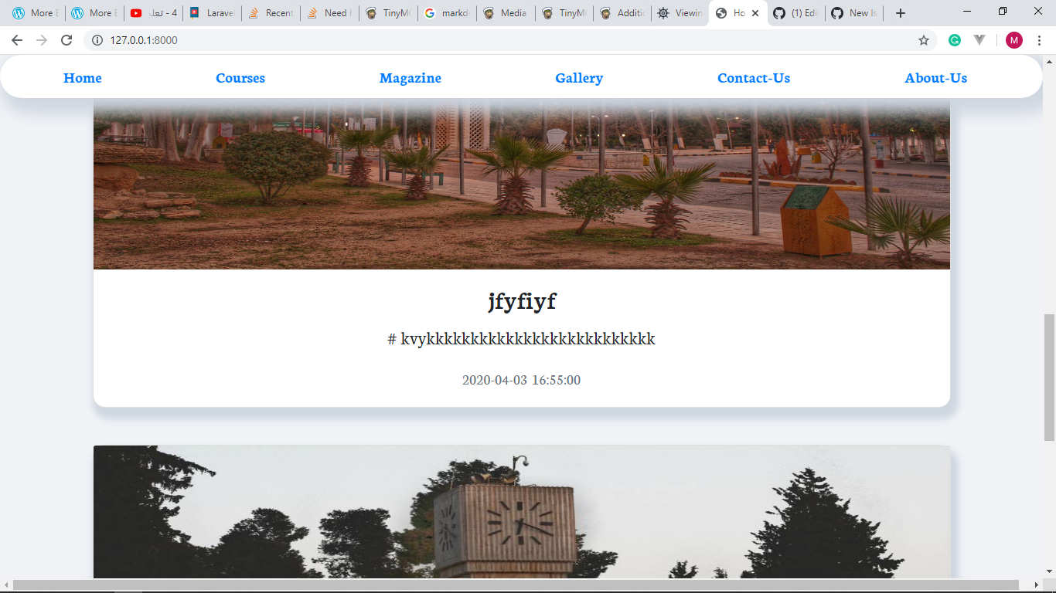Screen dimensions: 1056x593
Task: Open a new tab with plus icon
Action: pos(901,13)
